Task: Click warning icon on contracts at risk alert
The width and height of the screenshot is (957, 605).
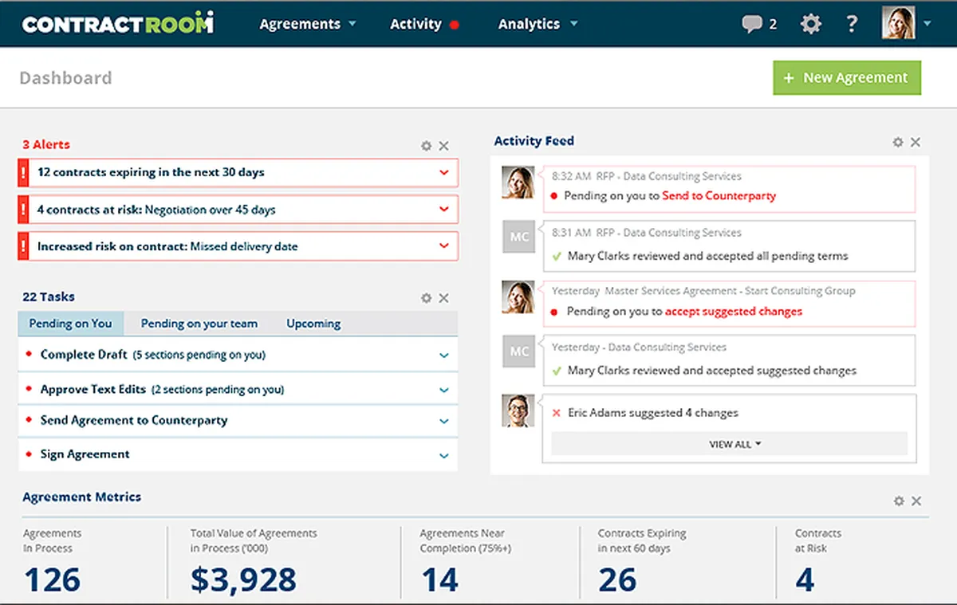Action: 23,210
